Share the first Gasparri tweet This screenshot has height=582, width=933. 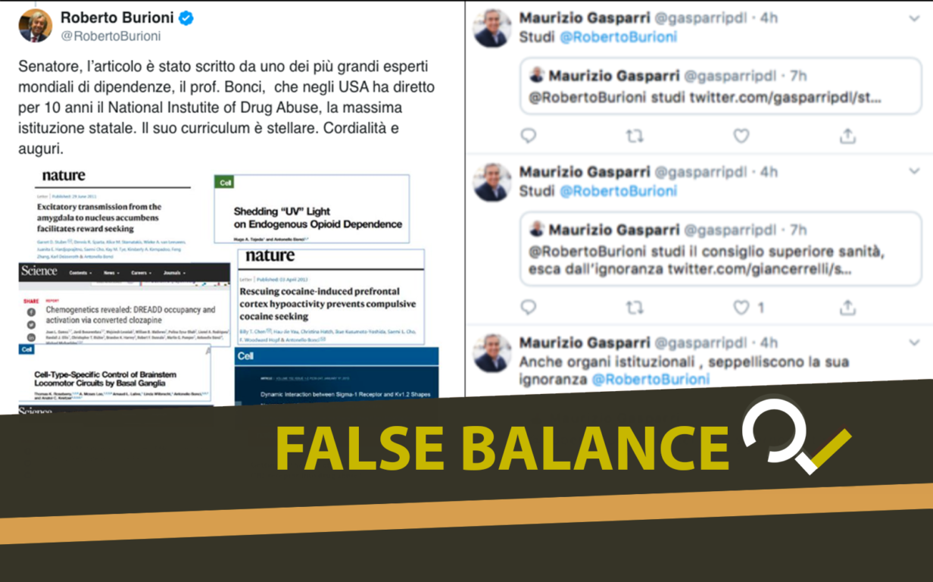coord(847,136)
